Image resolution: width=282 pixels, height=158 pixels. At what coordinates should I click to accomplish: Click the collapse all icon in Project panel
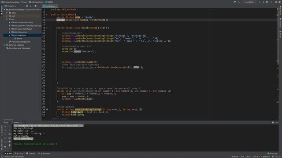coord(31,6)
